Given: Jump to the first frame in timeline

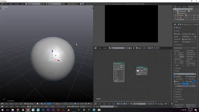Looking at the screenshot, I should [x=68, y=106].
